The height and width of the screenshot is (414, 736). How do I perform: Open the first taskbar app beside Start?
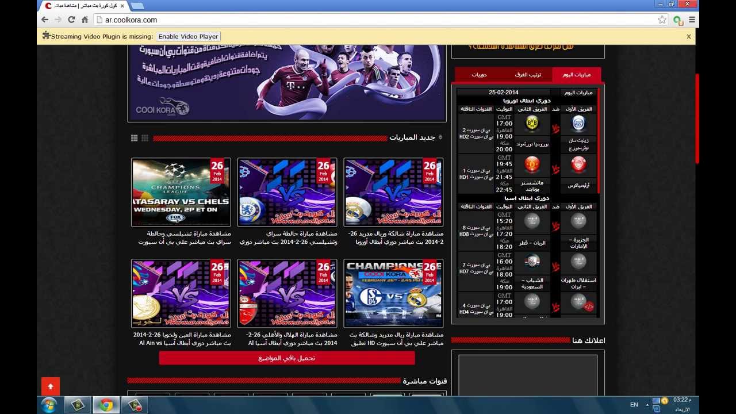click(x=78, y=405)
